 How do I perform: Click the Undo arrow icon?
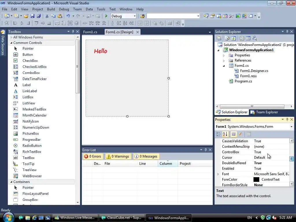68,16
